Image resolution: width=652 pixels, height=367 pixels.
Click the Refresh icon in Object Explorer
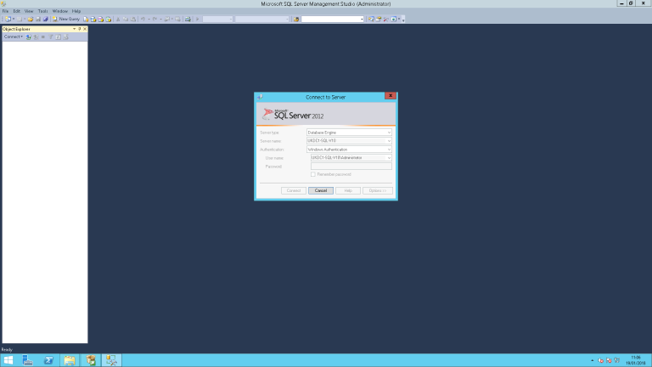pos(59,37)
